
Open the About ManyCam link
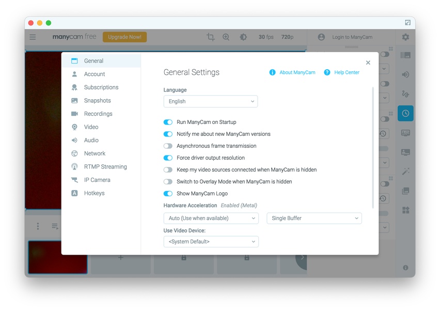coord(297,72)
